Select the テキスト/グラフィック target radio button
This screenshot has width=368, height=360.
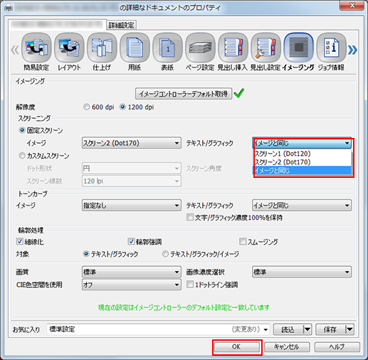coord(110,254)
